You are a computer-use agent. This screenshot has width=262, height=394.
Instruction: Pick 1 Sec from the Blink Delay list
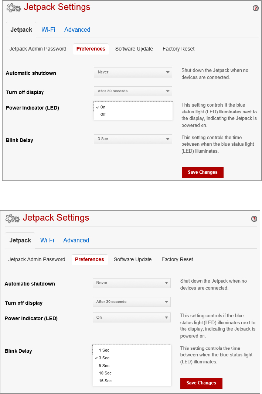point(132,350)
